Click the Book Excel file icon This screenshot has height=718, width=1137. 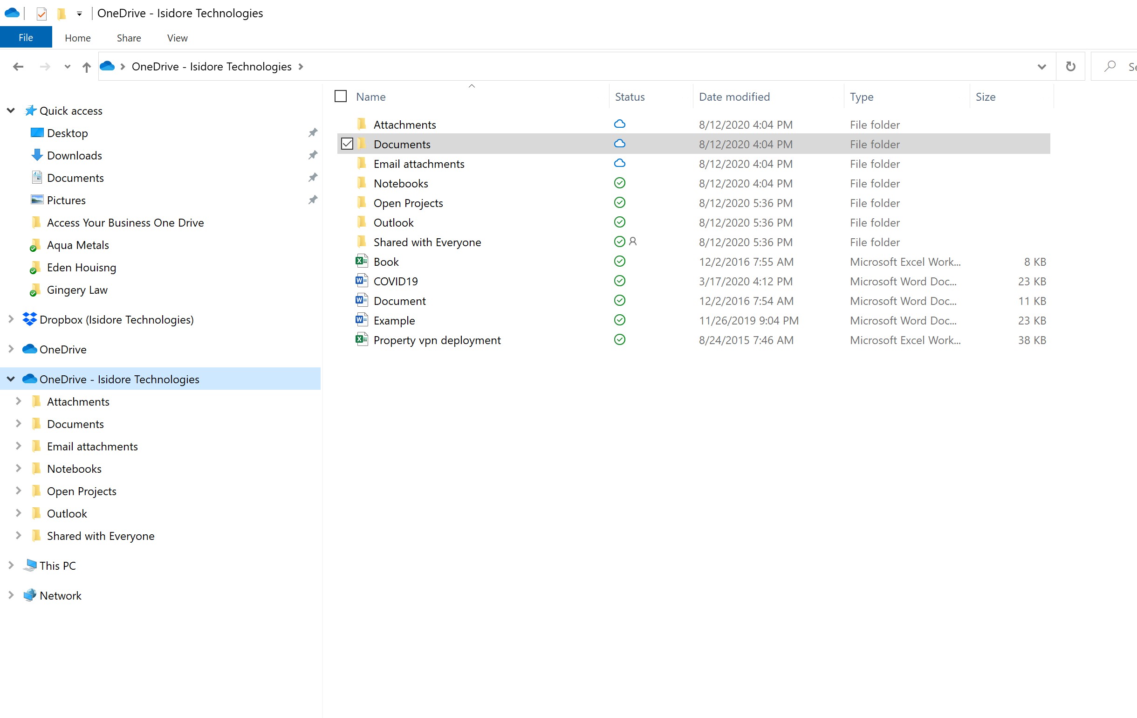click(361, 261)
